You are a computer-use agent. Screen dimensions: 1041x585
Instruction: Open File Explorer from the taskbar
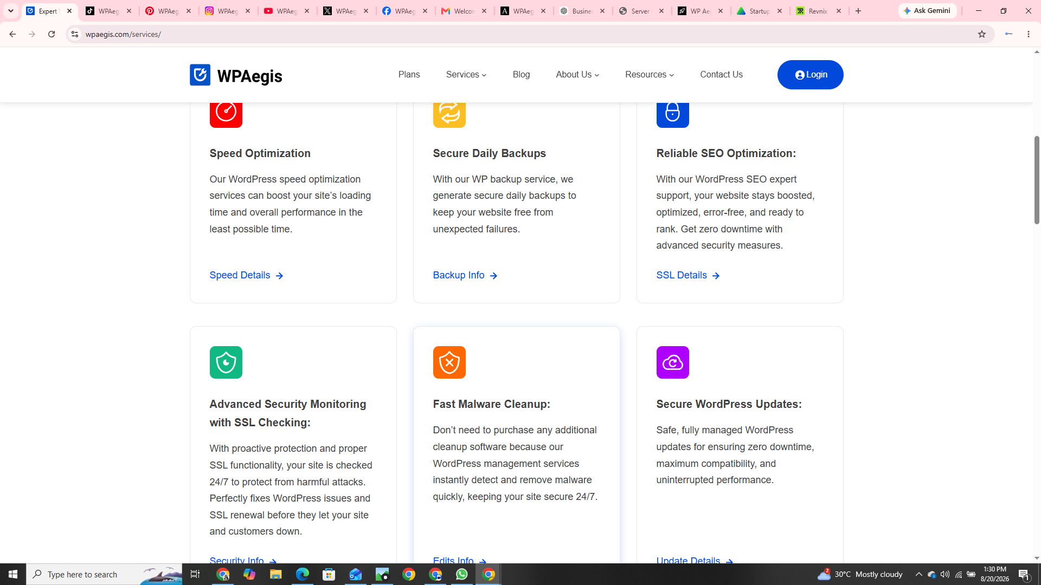click(275, 574)
